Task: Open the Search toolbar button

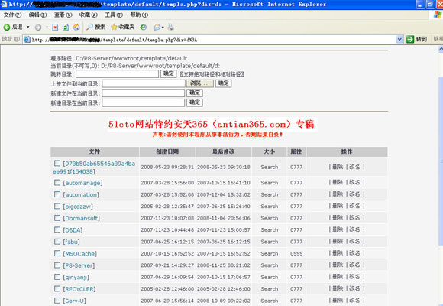Action: 95,28
